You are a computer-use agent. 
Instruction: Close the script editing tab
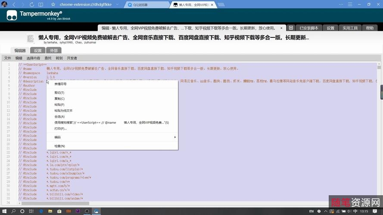pyautogui.click(x=281, y=28)
